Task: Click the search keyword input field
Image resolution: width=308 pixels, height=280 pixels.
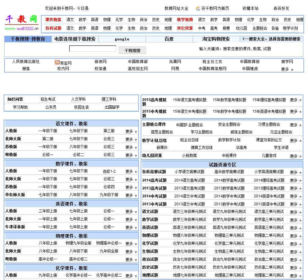Action: pyautogui.click(x=92, y=49)
